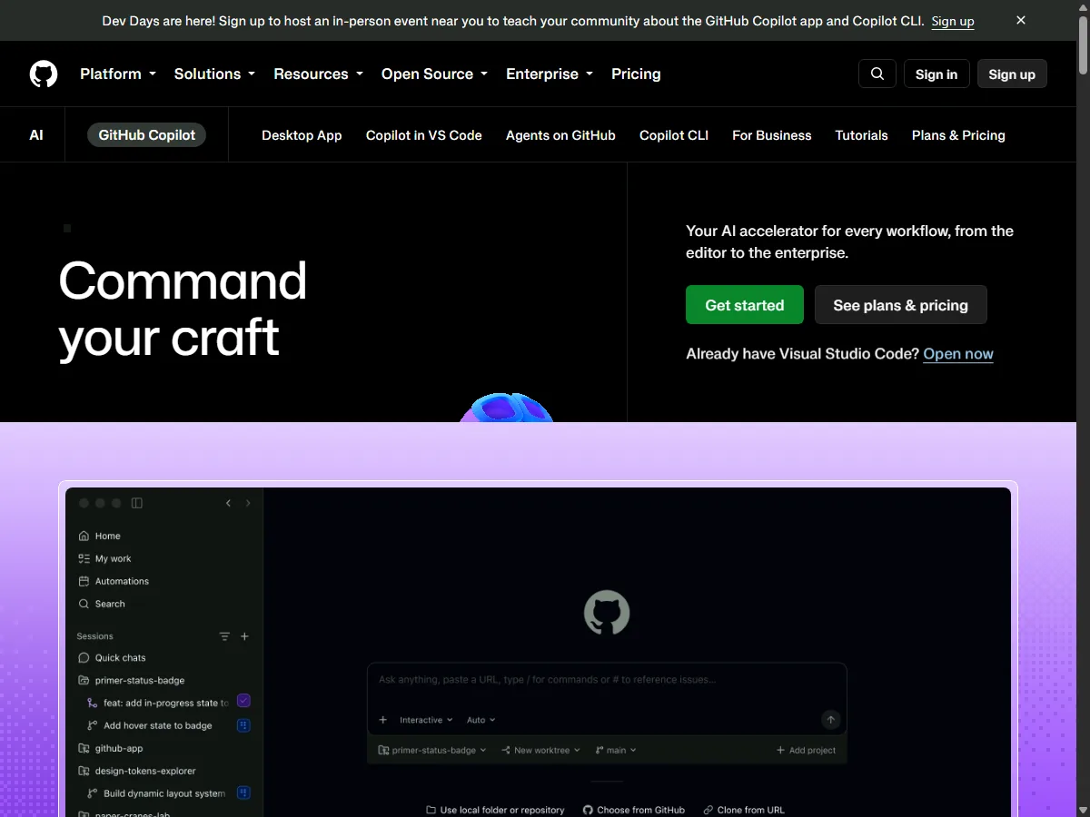
Task: Click the AI breadcrumb link
Action: [36, 135]
